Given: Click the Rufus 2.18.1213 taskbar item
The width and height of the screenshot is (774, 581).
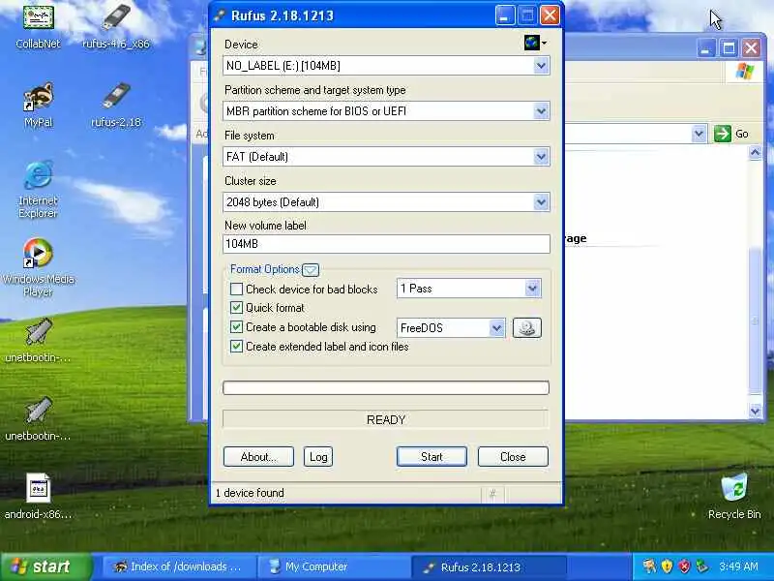Looking at the screenshot, I should pyautogui.click(x=489, y=566).
